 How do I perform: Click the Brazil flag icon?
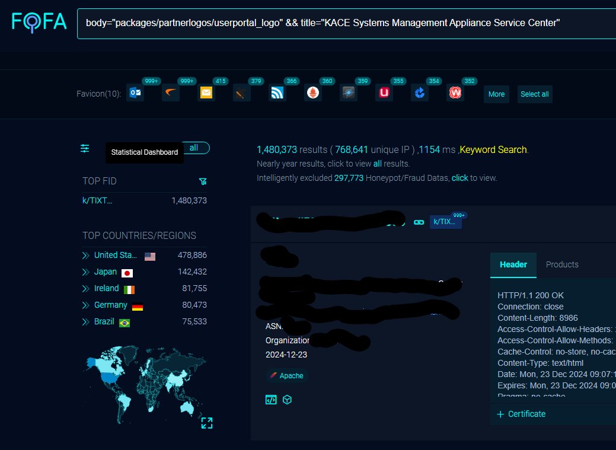click(125, 323)
